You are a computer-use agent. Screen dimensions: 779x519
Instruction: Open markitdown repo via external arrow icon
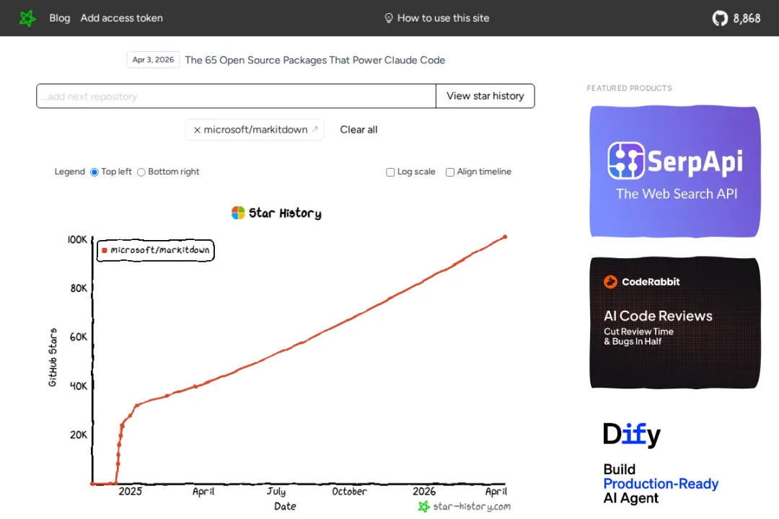coord(314,129)
